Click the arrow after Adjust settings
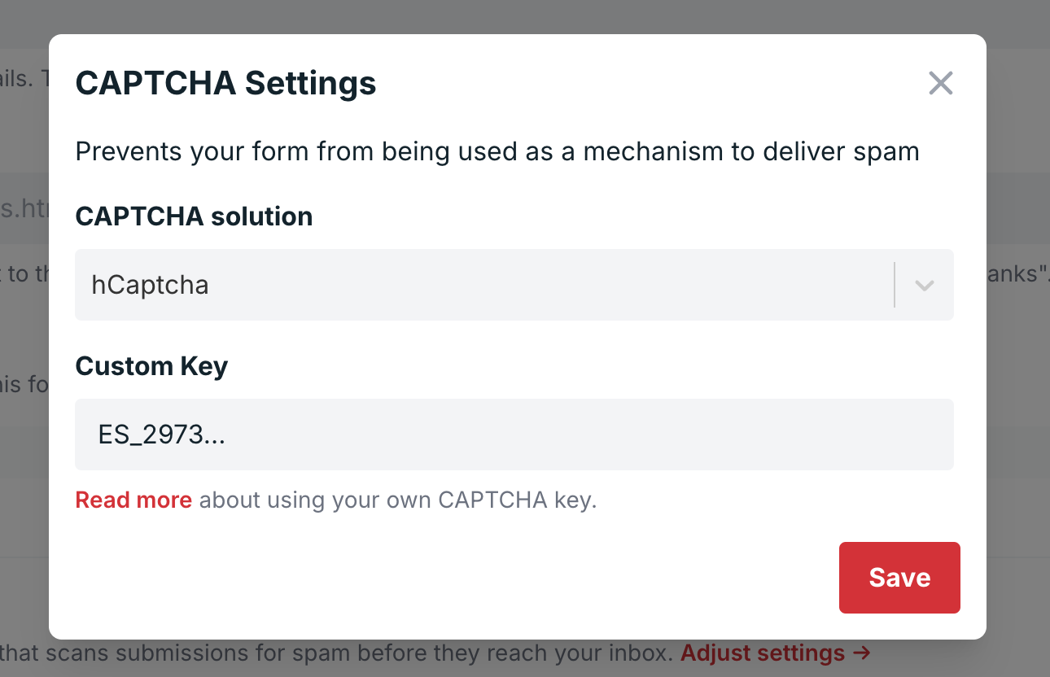The height and width of the screenshot is (677, 1050). 862,653
